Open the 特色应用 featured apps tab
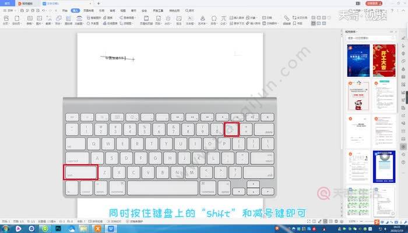408x233 pixels. (174, 10)
